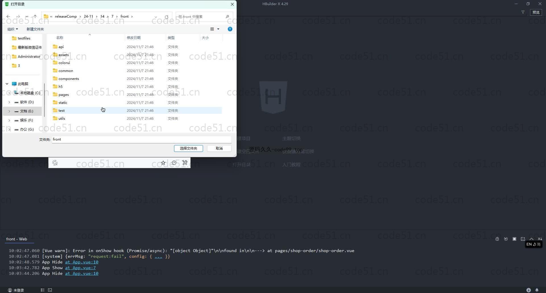
Task: Click the rerun icon in console toolbar
Action: pyautogui.click(x=506, y=239)
